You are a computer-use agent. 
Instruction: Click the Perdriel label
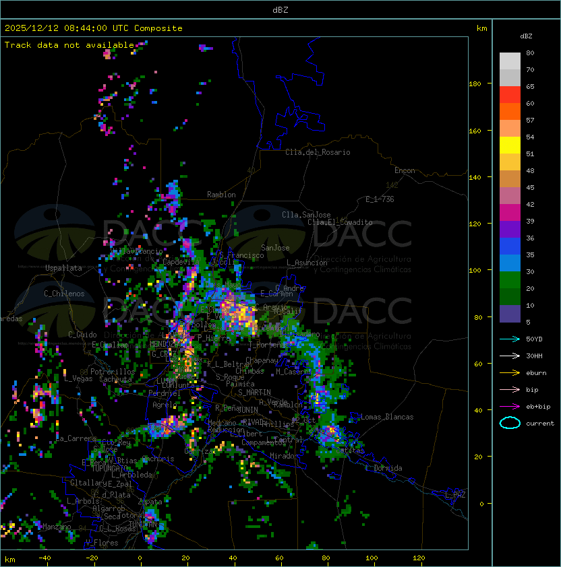pos(164,393)
